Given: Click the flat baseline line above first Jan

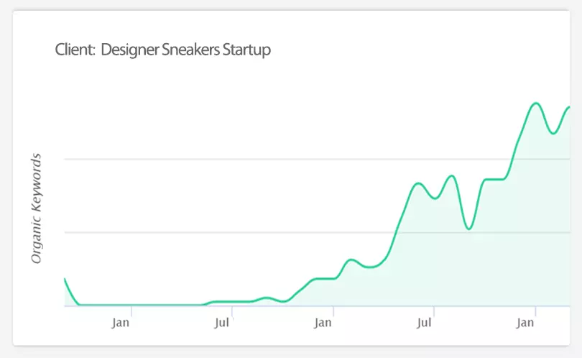Looking at the screenshot, I should point(122,305).
